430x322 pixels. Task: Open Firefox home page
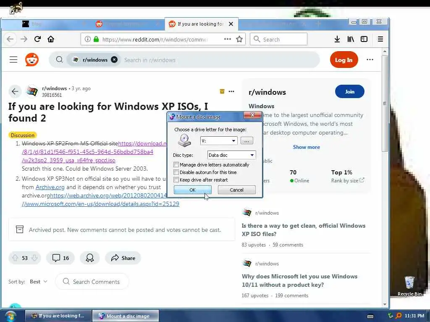point(51,39)
